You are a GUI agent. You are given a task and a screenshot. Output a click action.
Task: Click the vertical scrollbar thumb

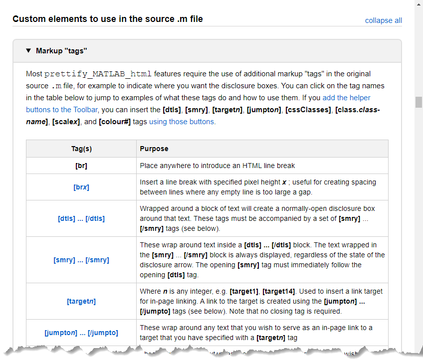tap(419, 102)
